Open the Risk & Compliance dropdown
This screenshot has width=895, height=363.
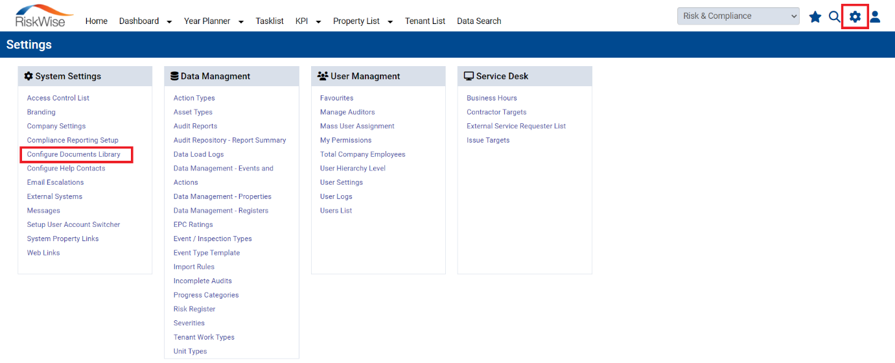click(738, 16)
